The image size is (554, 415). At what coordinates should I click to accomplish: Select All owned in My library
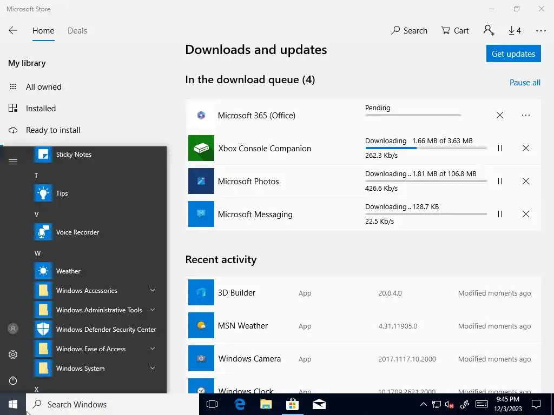[43, 87]
